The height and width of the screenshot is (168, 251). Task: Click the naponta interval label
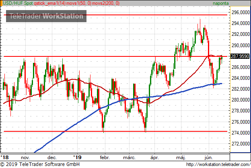pos(220,3)
